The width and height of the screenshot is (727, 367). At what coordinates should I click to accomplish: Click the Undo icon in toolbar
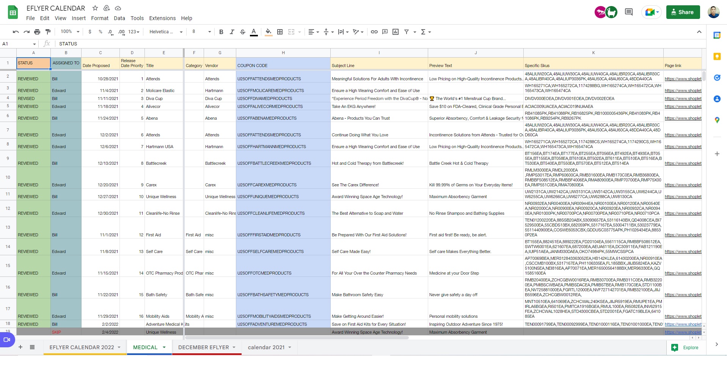pyautogui.click(x=16, y=32)
